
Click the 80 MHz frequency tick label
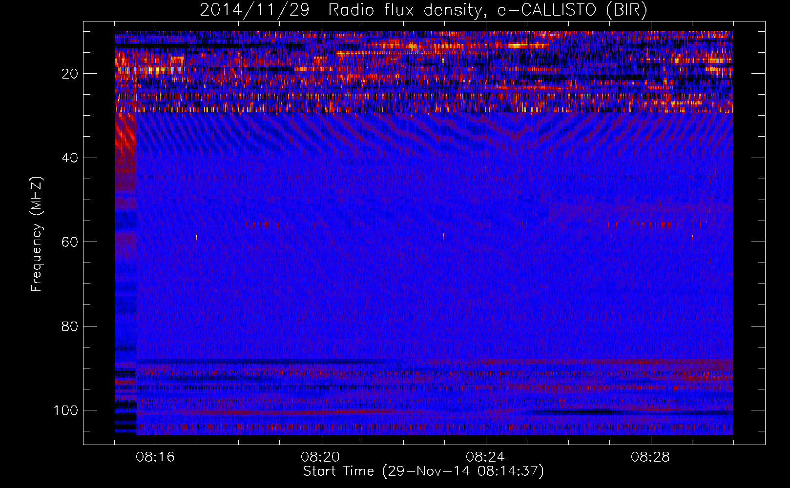coord(70,326)
